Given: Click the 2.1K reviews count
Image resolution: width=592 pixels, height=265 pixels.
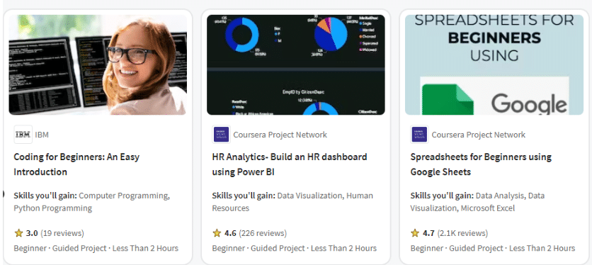Looking at the screenshot, I should [x=462, y=233].
